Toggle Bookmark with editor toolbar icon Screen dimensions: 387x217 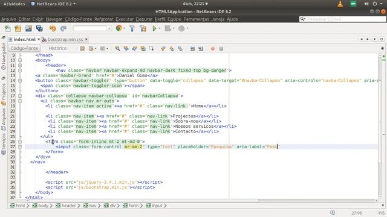pos(180,48)
